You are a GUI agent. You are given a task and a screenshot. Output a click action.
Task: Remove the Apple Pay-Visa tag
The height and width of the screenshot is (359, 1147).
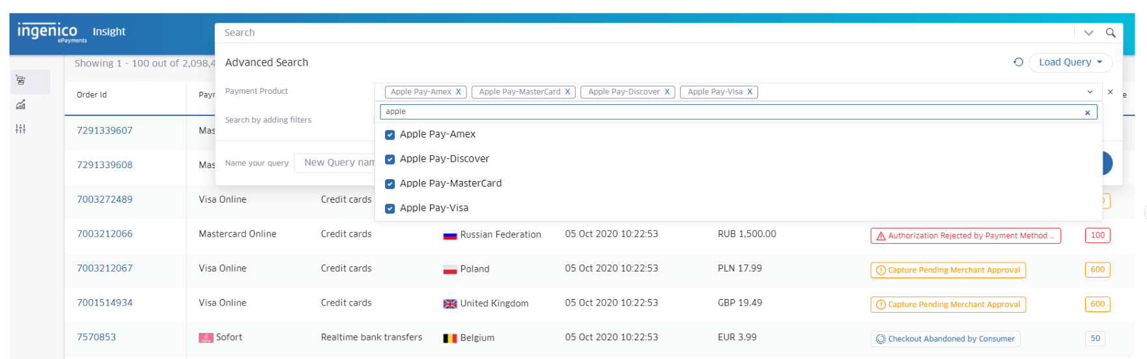(x=750, y=92)
